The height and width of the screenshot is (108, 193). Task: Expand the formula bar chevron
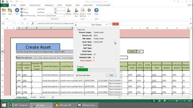[191, 23]
